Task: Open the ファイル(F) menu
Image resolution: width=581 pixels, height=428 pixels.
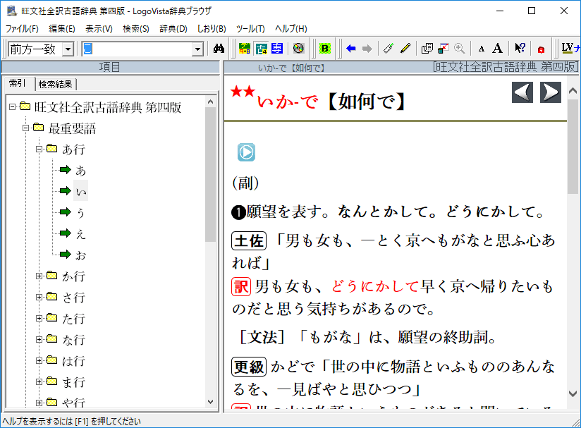Action: click(x=22, y=29)
